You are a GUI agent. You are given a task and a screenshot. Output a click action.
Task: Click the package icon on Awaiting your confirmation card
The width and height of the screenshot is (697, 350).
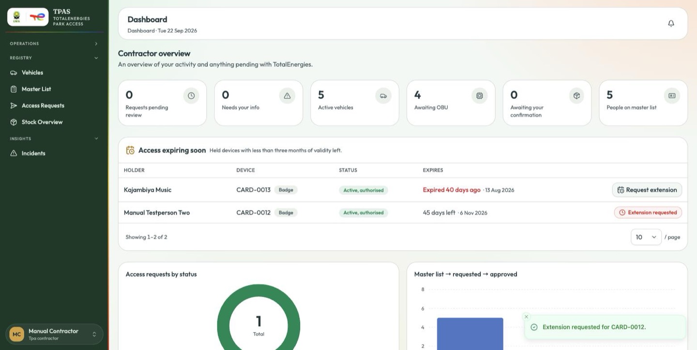pos(576,96)
